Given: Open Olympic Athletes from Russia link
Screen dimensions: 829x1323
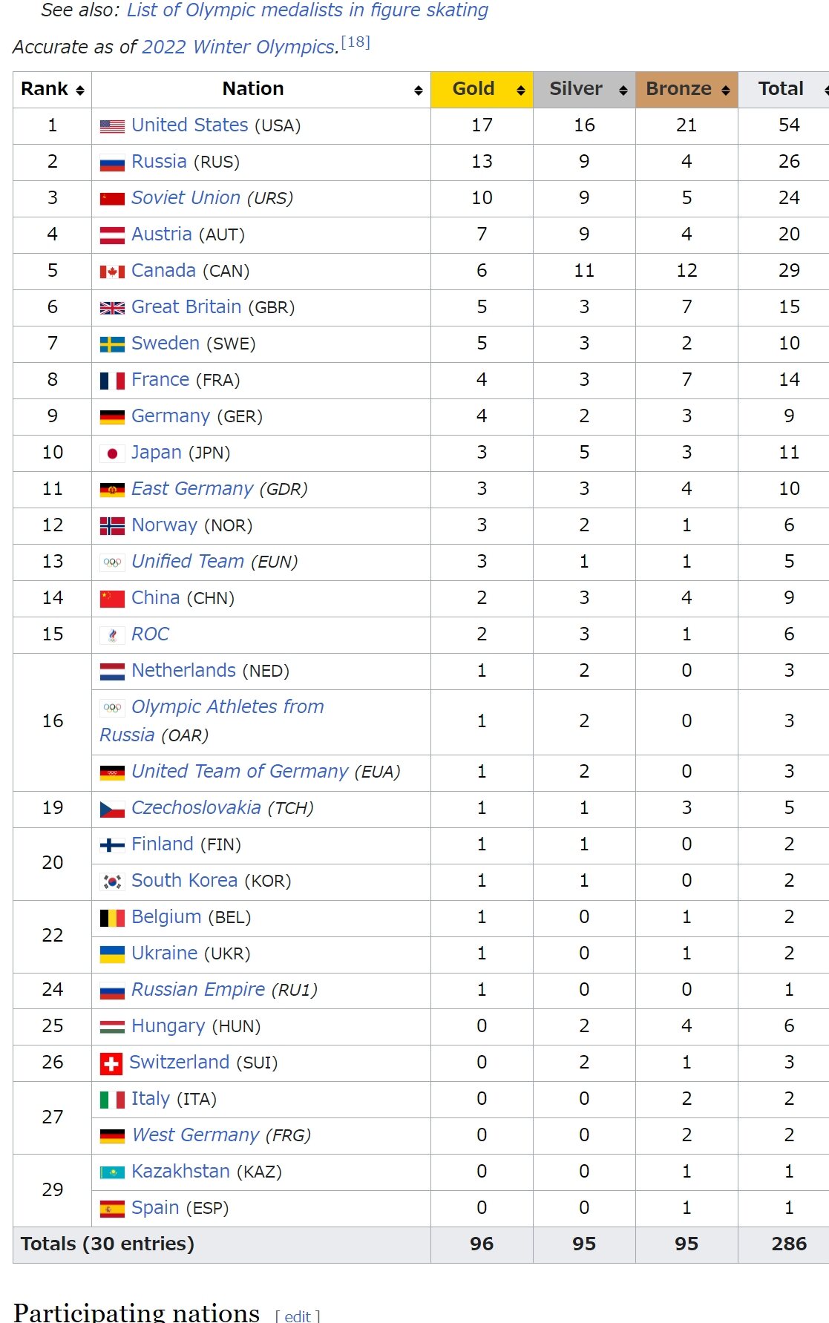Looking at the screenshot, I should [x=227, y=707].
